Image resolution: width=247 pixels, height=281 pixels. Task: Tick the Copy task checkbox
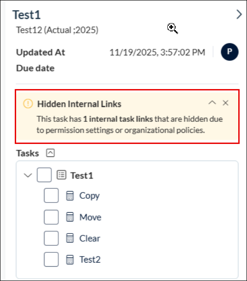tap(51, 195)
